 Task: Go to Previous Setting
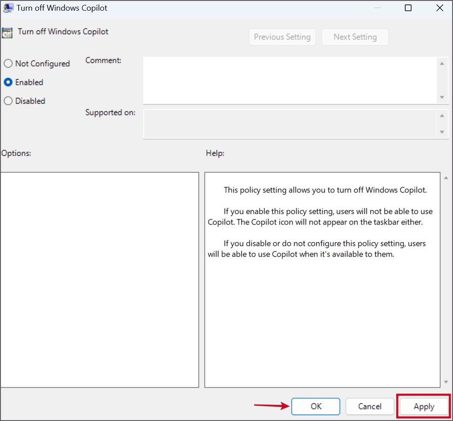tap(282, 37)
